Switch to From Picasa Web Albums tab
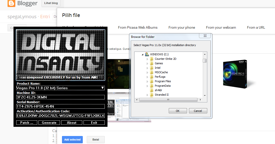The image size is (275, 144). coord(138,27)
